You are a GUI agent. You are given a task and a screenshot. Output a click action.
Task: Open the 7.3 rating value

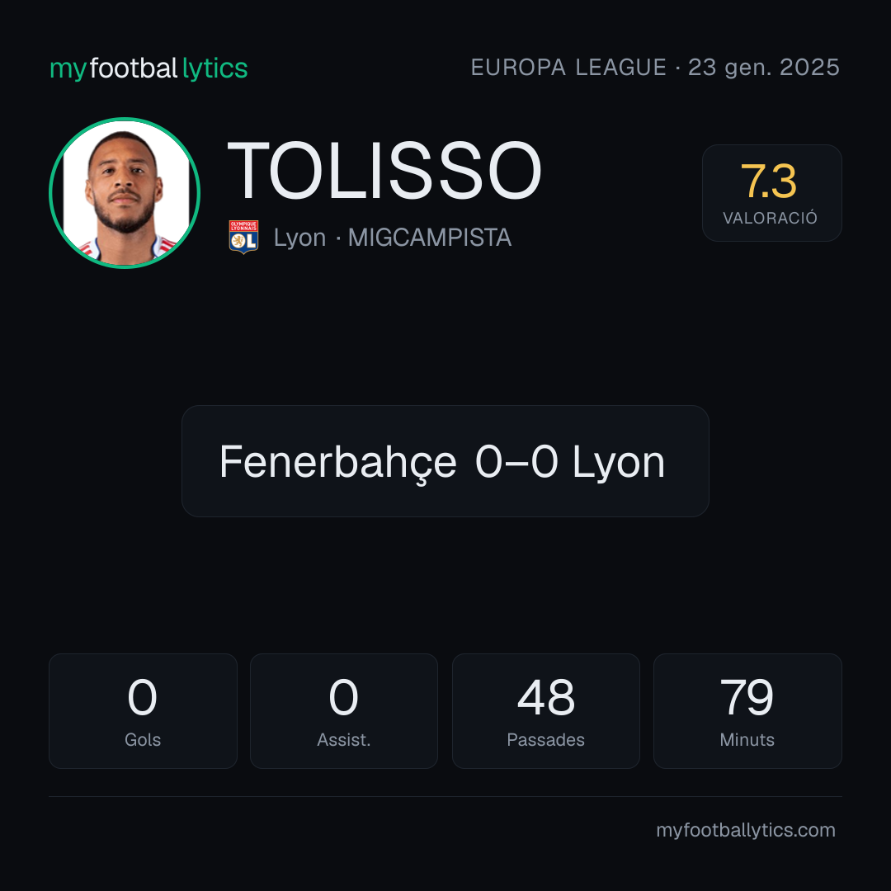tap(769, 181)
